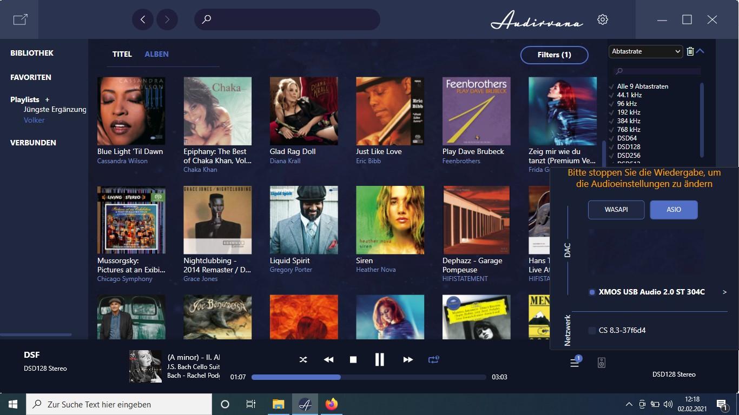Select network device CS 8.3-37f6d4
Viewport: 739px width, 415px height.
click(x=617, y=330)
